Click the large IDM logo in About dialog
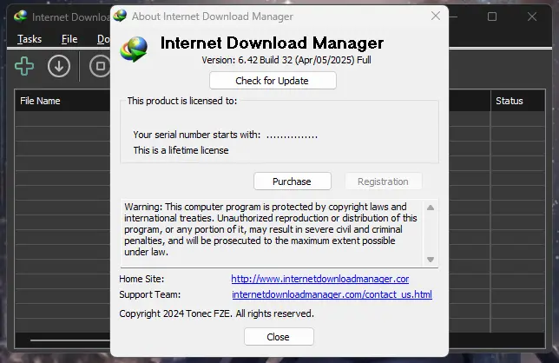 coord(134,49)
